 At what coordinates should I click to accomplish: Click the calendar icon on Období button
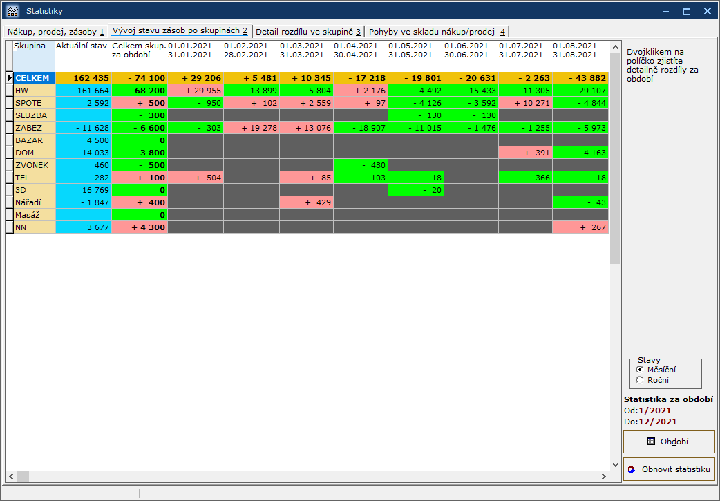coord(651,442)
